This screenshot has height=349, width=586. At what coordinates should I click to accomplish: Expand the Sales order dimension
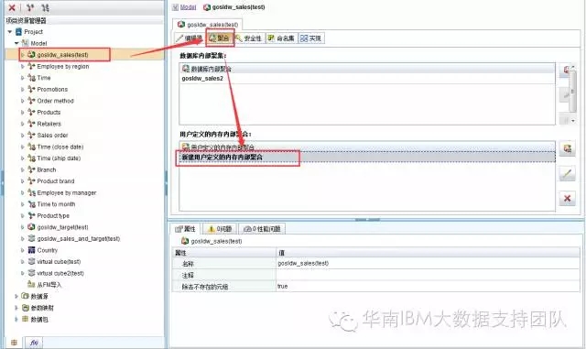[22, 135]
